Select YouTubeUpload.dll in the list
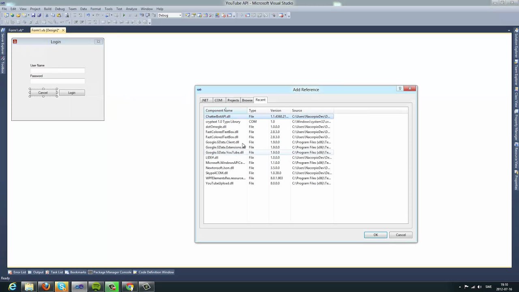 (x=269, y=183)
